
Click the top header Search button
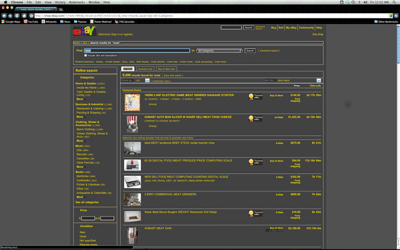point(249,28)
